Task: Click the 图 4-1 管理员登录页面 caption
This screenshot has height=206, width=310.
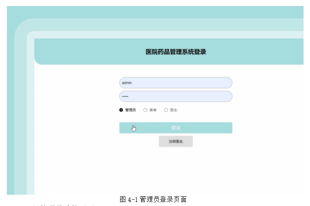Action: (x=153, y=199)
